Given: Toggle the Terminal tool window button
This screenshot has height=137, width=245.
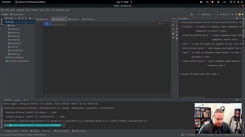Looking at the screenshot, I should pyautogui.click(x=47, y=131).
